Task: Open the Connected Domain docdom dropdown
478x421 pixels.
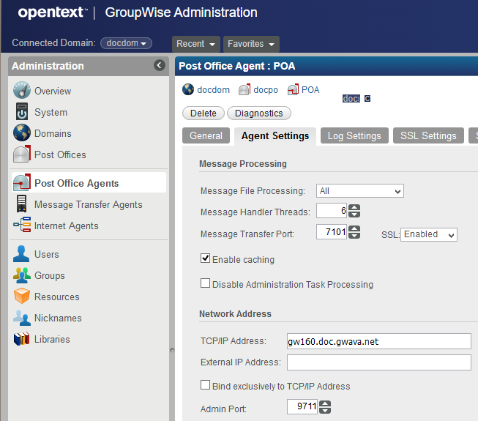Action: [x=126, y=43]
